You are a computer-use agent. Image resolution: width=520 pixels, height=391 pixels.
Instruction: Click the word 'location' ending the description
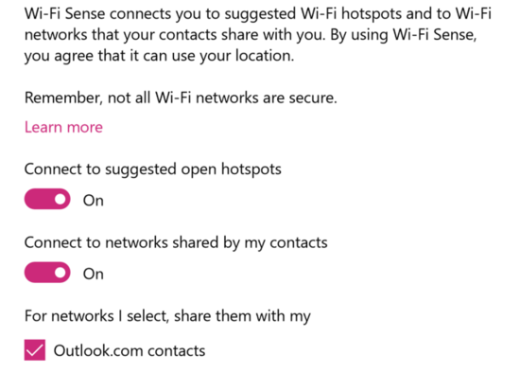[265, 56]
